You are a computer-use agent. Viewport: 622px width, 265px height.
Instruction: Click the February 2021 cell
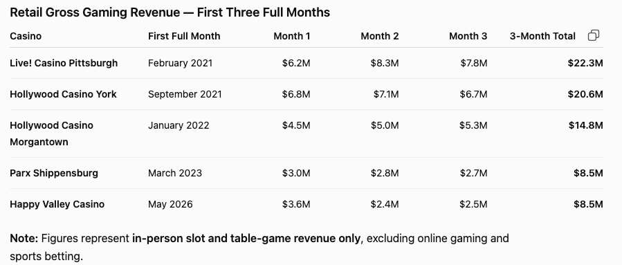[x=181, y=63]
